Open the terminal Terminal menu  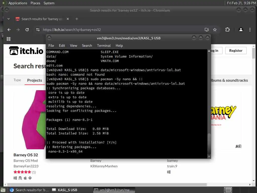click(104, 46)
